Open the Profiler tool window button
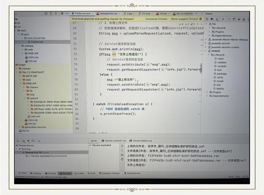 (x=79, y=173)
